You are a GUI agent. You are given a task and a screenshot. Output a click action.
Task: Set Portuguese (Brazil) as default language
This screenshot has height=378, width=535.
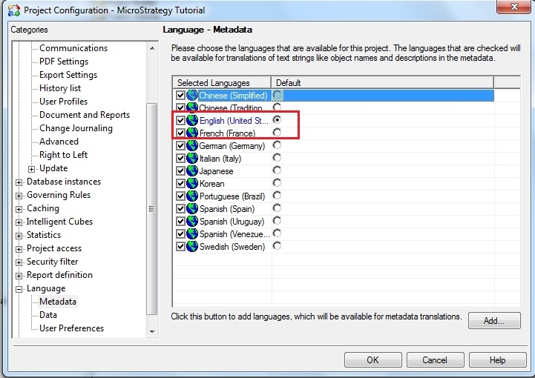[x=277, y=196]
